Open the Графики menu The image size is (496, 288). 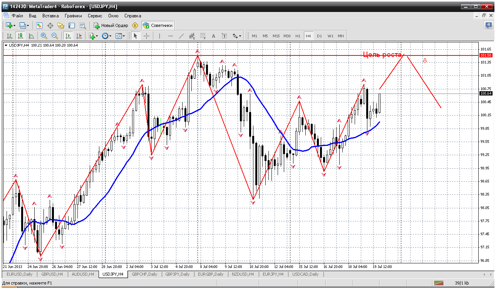pos(73,16)
